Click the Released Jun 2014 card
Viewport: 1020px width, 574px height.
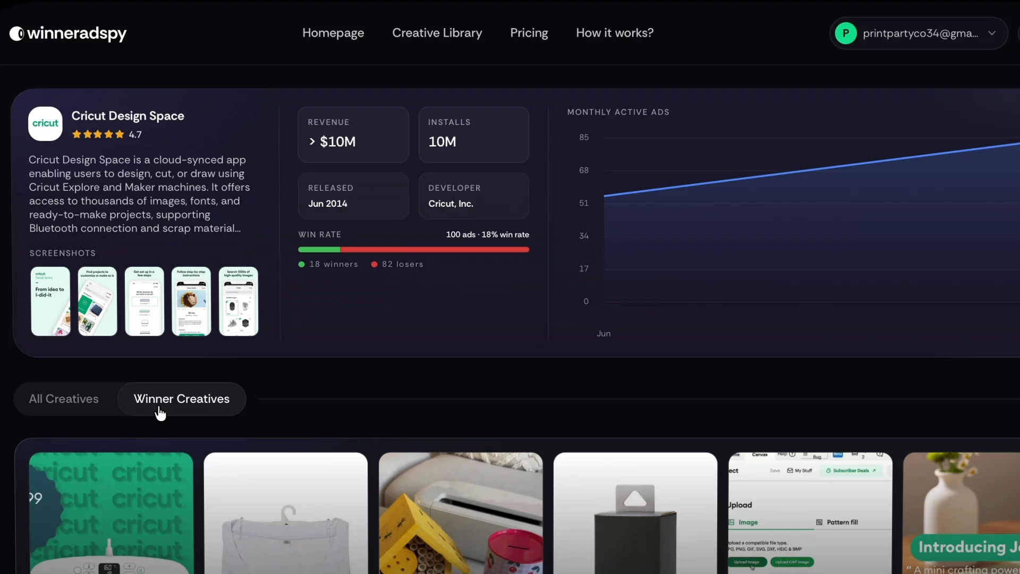(x=353, y=196)
